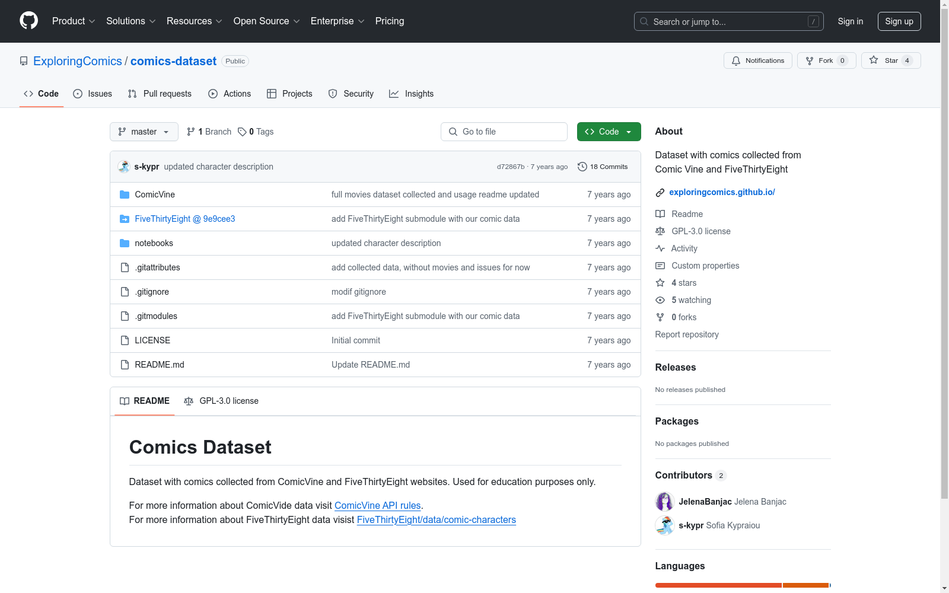Image resolution: width=949 pixels, height=593 pixels.
Task: Click the 'Go to file' search field
Action: click(x=504, y=132)
